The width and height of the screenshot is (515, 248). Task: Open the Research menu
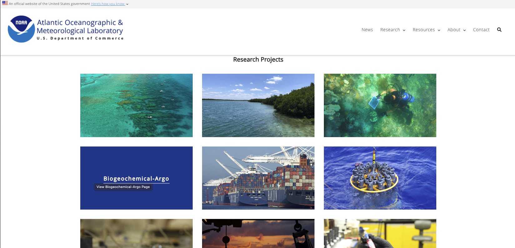click(390, 30)
